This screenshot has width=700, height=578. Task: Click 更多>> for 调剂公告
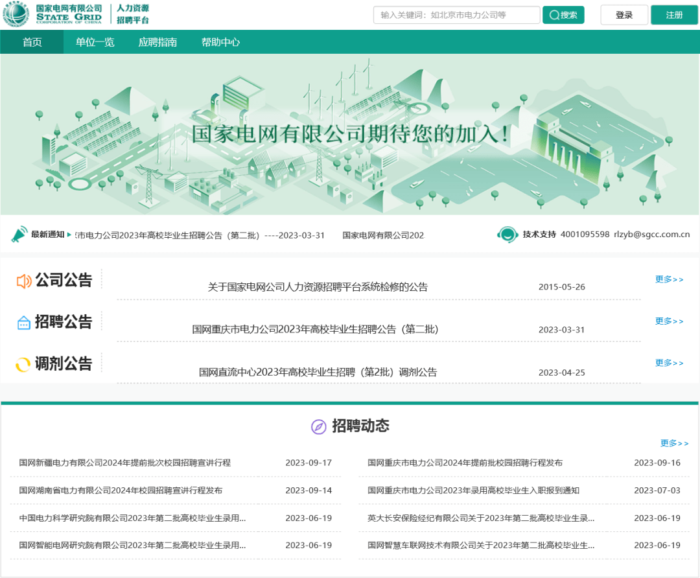[x=669, y=363]
